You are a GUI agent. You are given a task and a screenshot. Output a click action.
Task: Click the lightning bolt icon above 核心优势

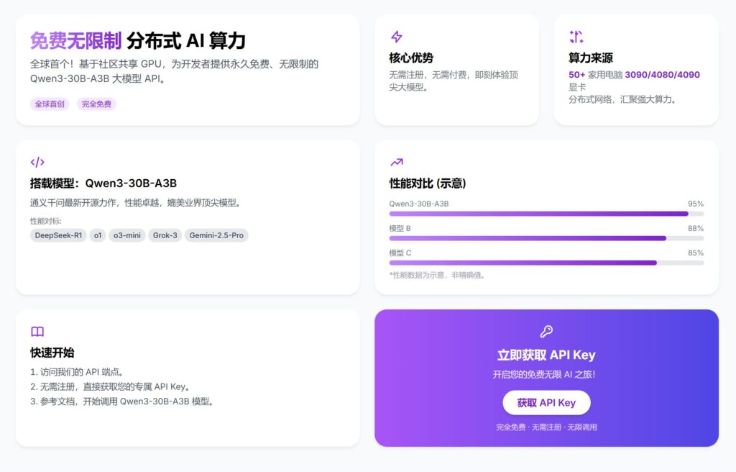point(397,37)
